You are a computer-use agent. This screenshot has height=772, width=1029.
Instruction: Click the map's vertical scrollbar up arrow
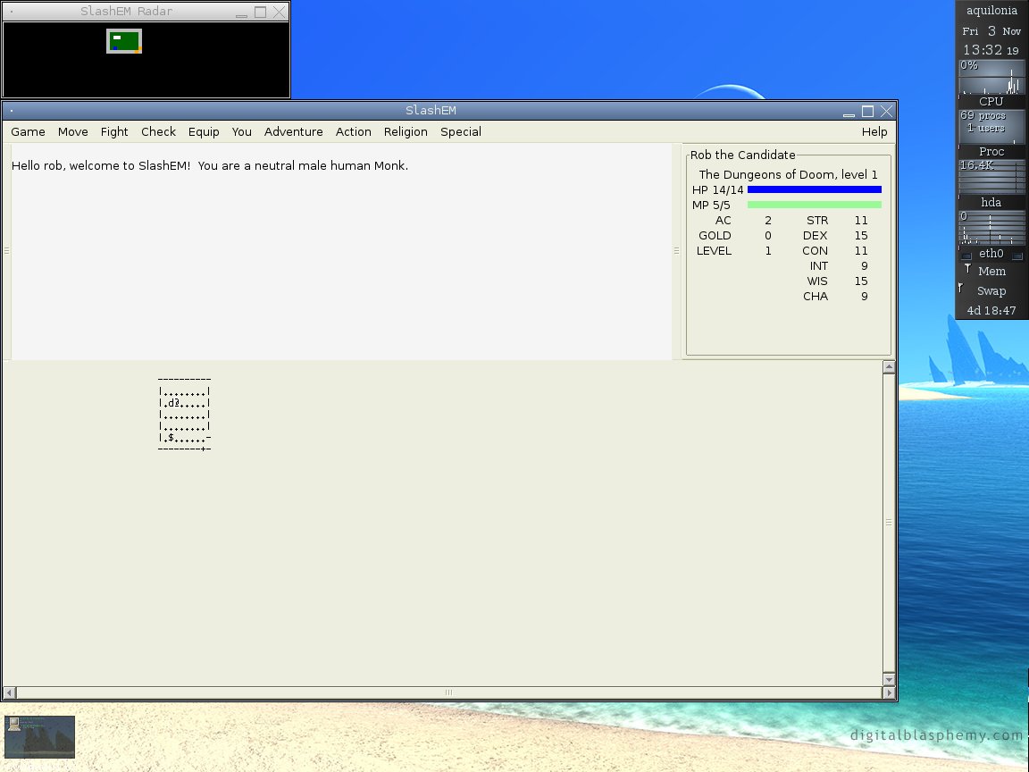tap(889, 367)
